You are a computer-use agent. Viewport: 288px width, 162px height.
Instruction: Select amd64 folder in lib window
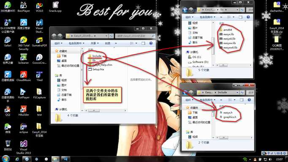pyautogui.click(x=226, y=30)
